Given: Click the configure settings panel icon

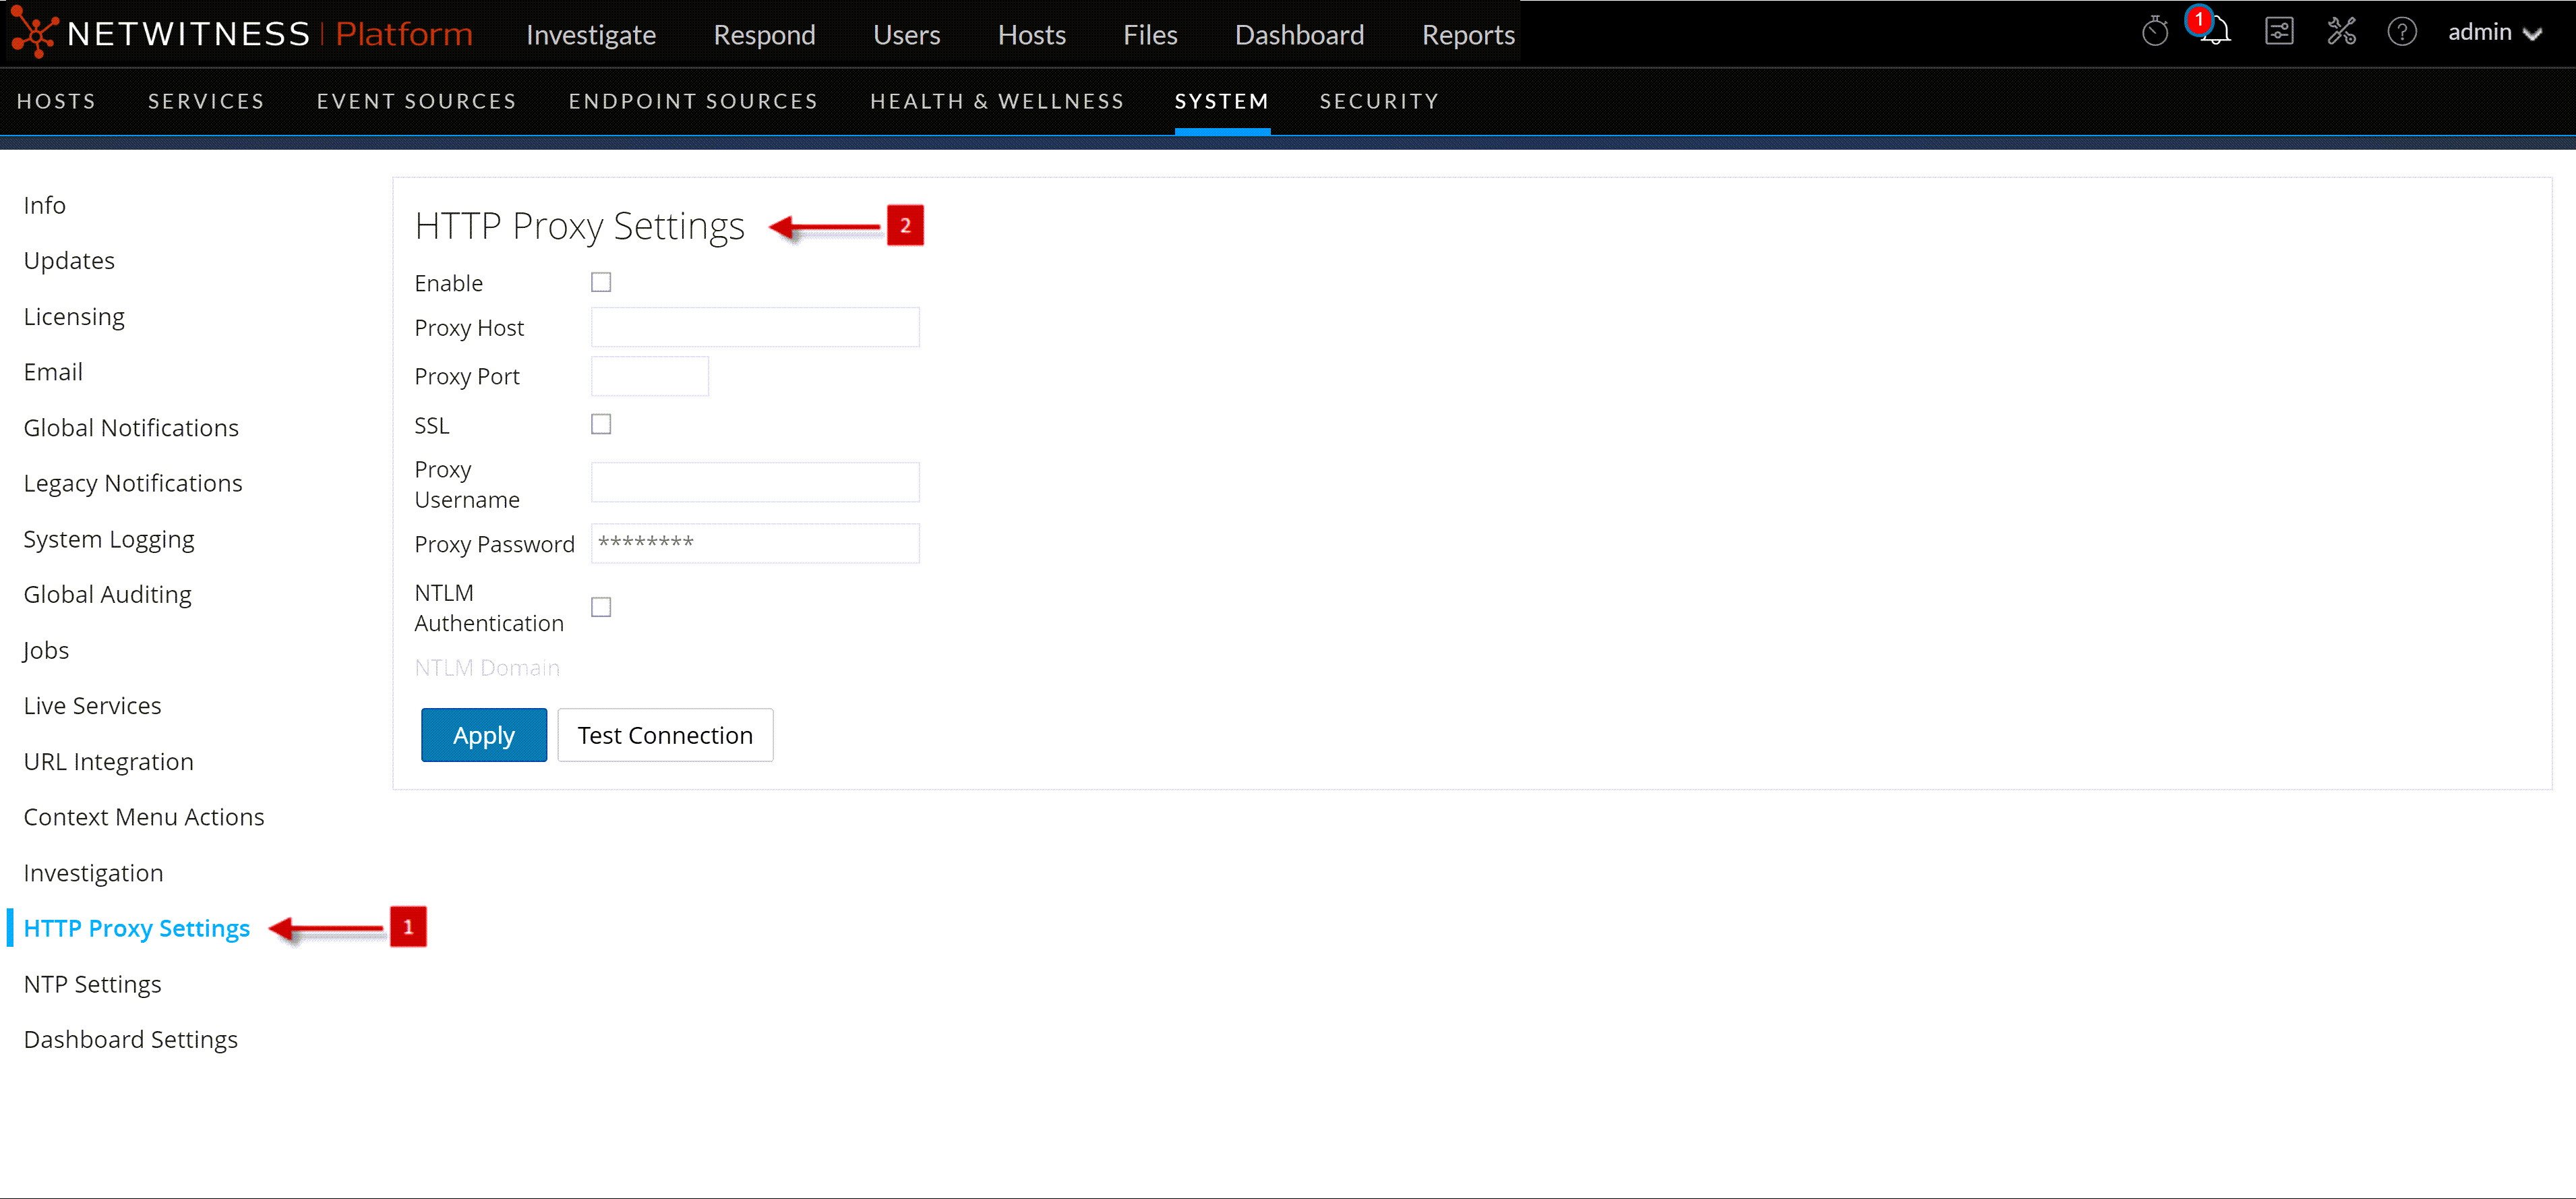Looking at the screenshot, I should (2278, 32).
